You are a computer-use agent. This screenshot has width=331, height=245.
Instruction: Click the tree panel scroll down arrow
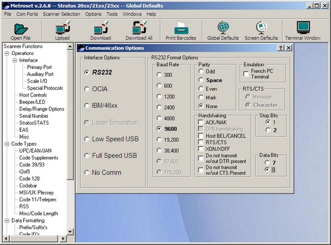click(x=70, y=232)
